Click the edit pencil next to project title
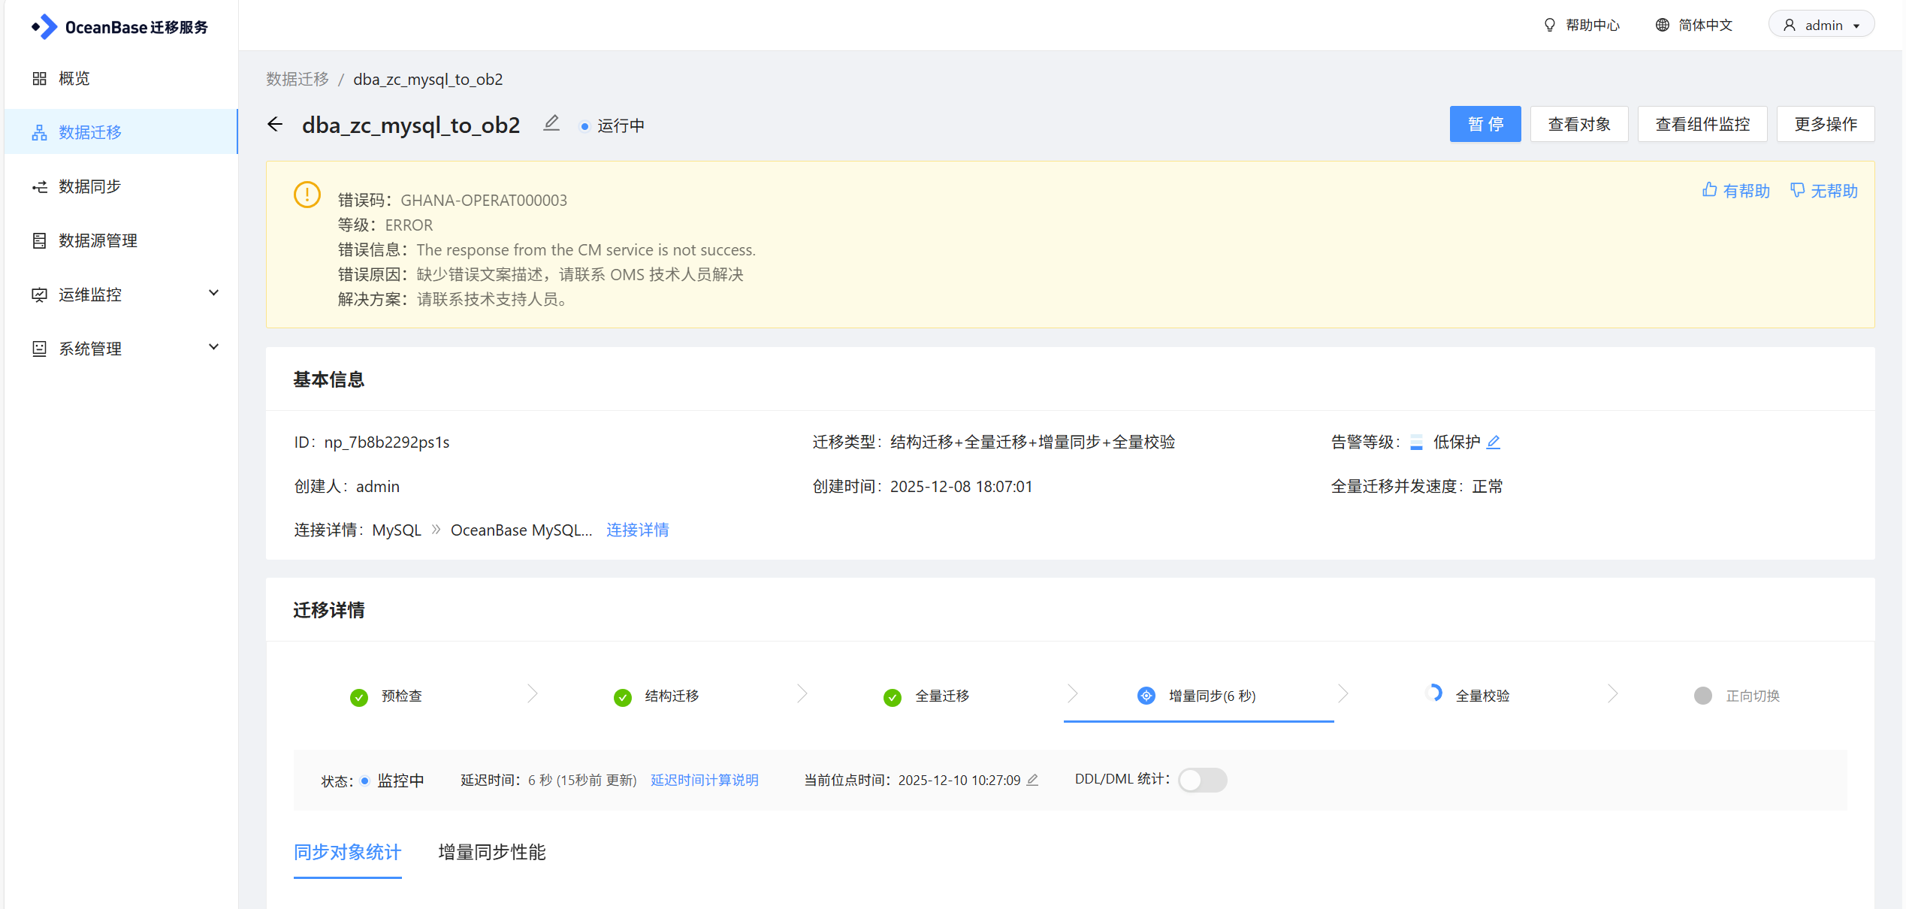 pyautogui.click(x=551, y=123)
